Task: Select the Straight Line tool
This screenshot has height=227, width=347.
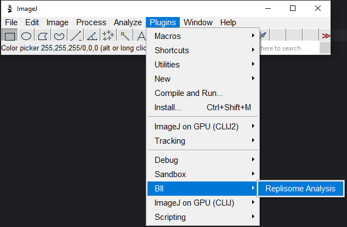Action: tap(75, 36)
